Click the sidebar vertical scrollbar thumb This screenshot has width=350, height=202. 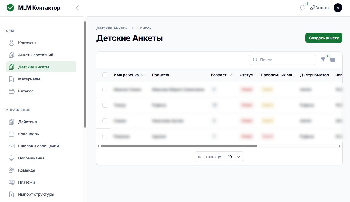(x=85, y=74)
